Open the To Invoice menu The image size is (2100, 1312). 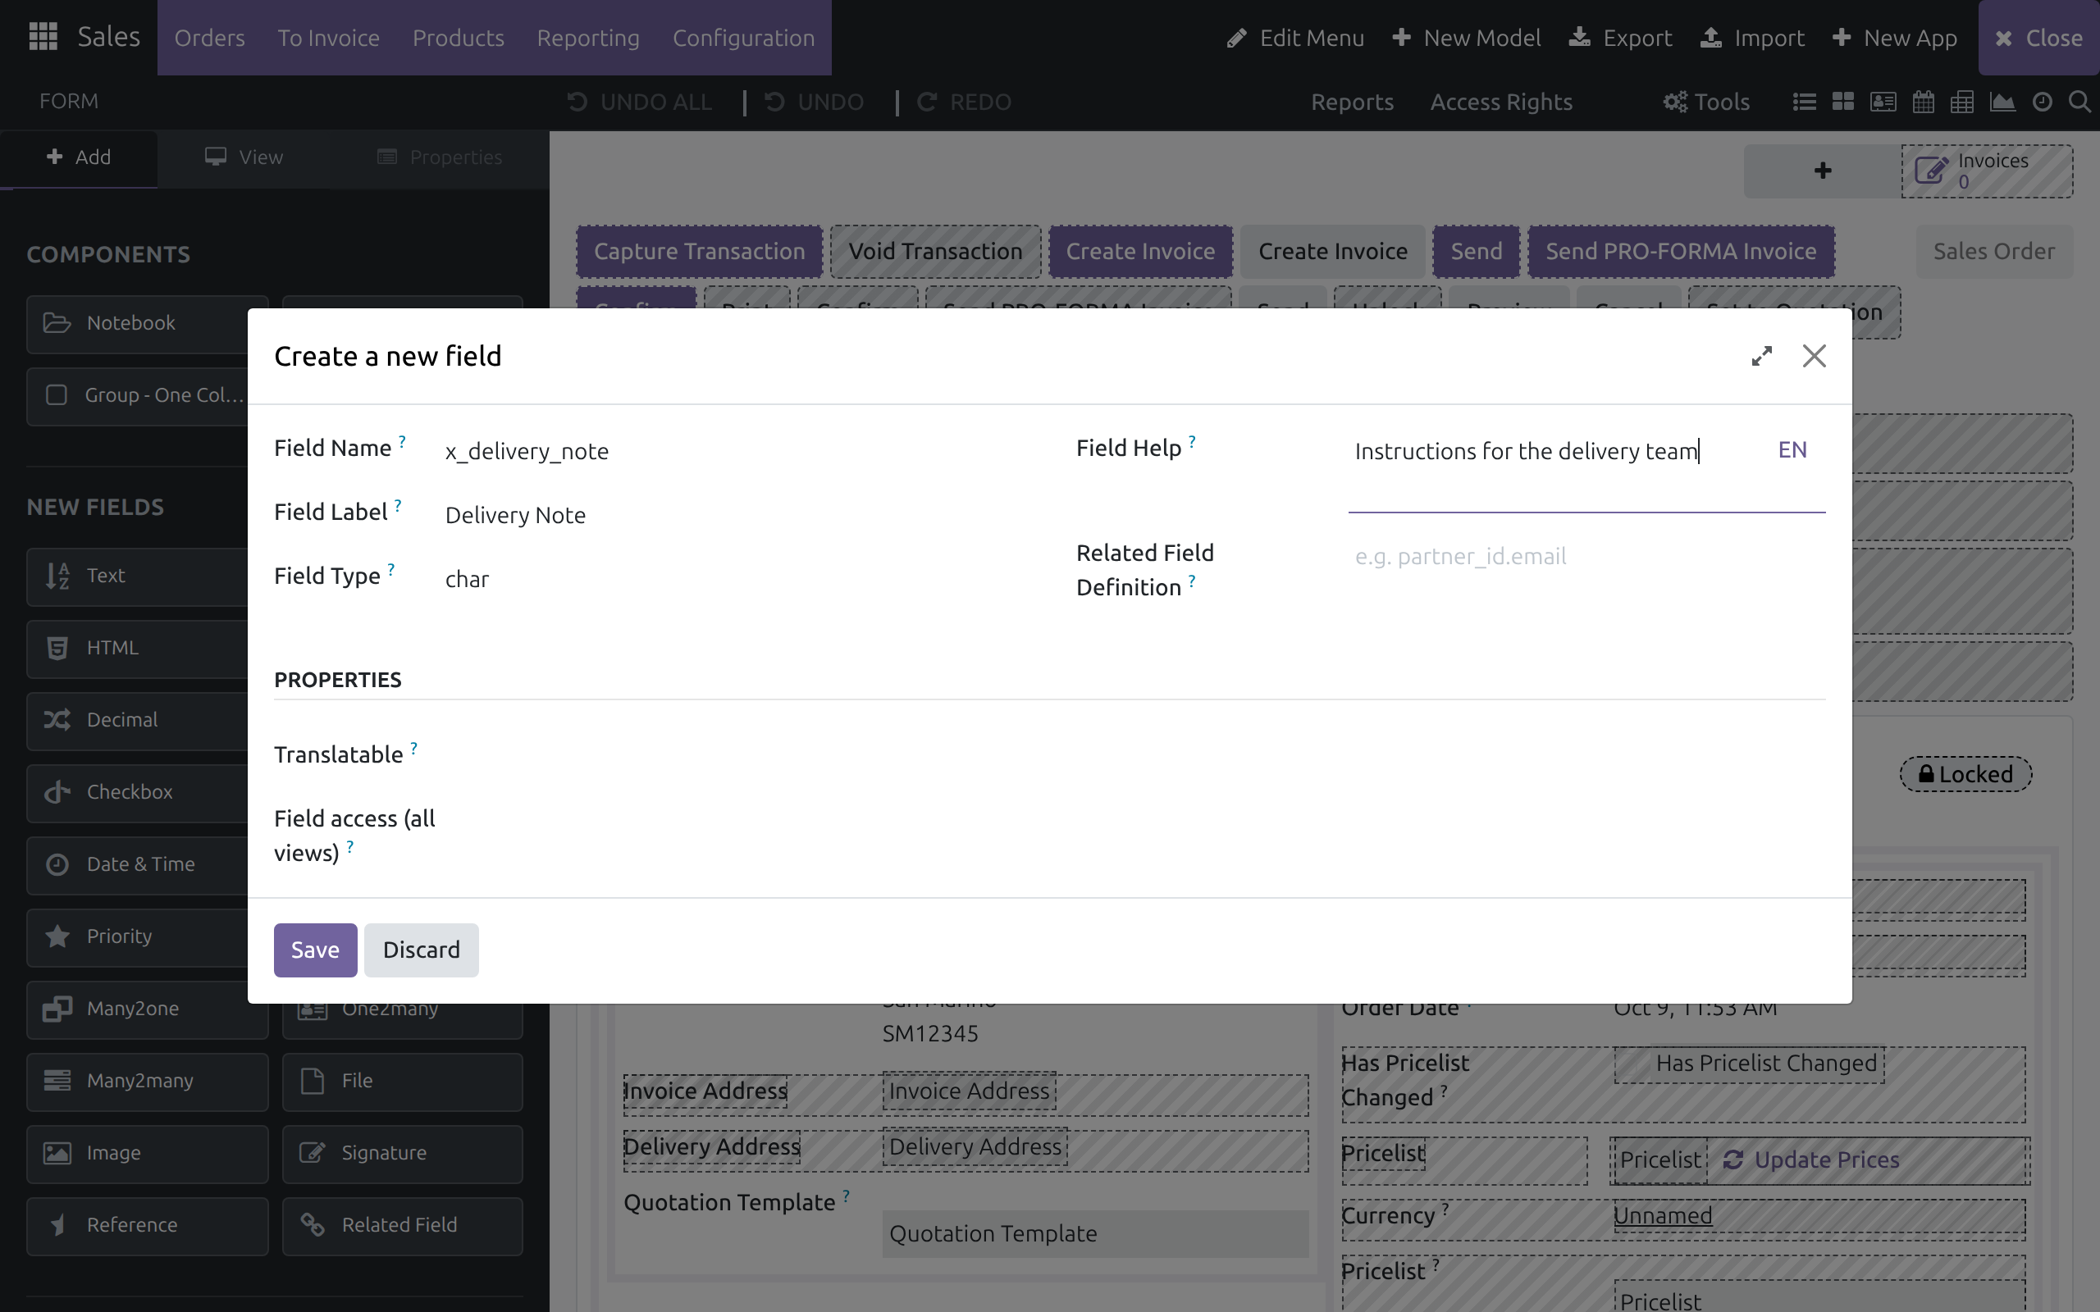tap(328, 38)
